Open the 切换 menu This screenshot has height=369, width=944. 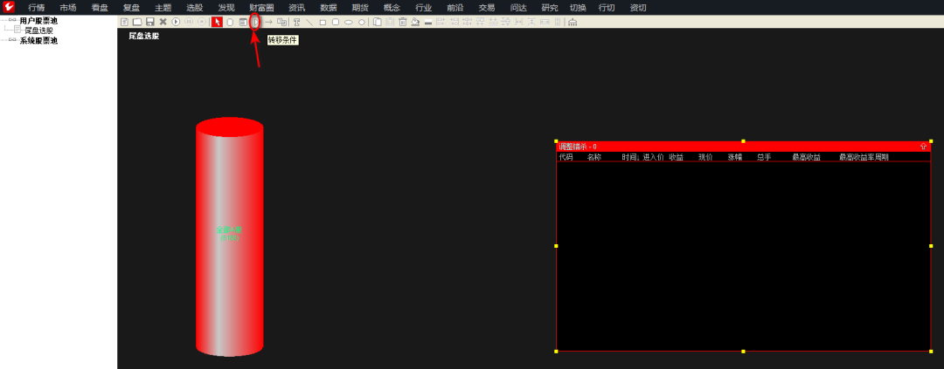click(578, 8)
